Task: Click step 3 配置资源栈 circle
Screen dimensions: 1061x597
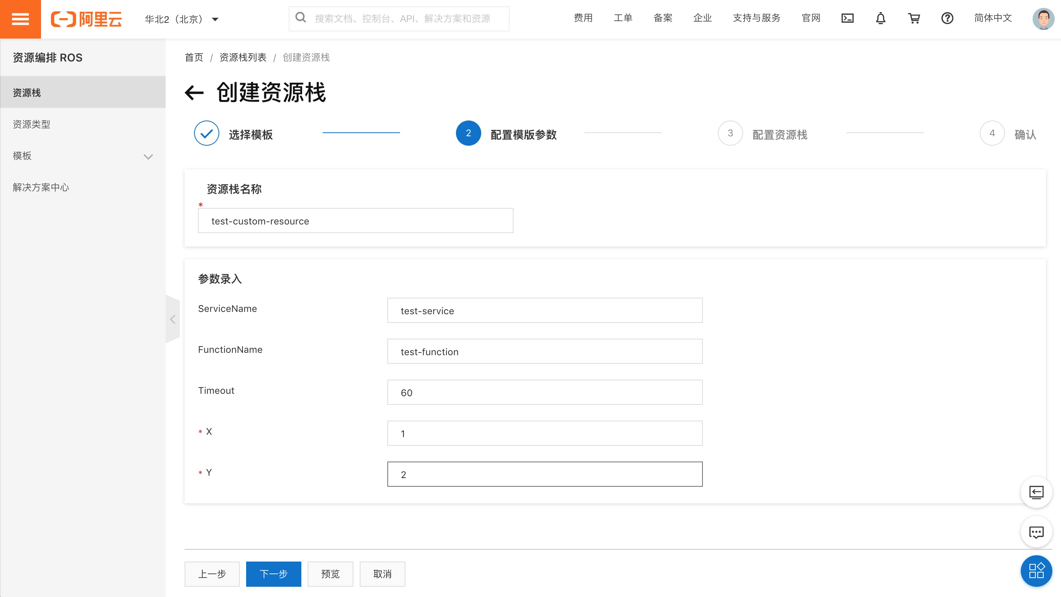Action: (730, 133)
